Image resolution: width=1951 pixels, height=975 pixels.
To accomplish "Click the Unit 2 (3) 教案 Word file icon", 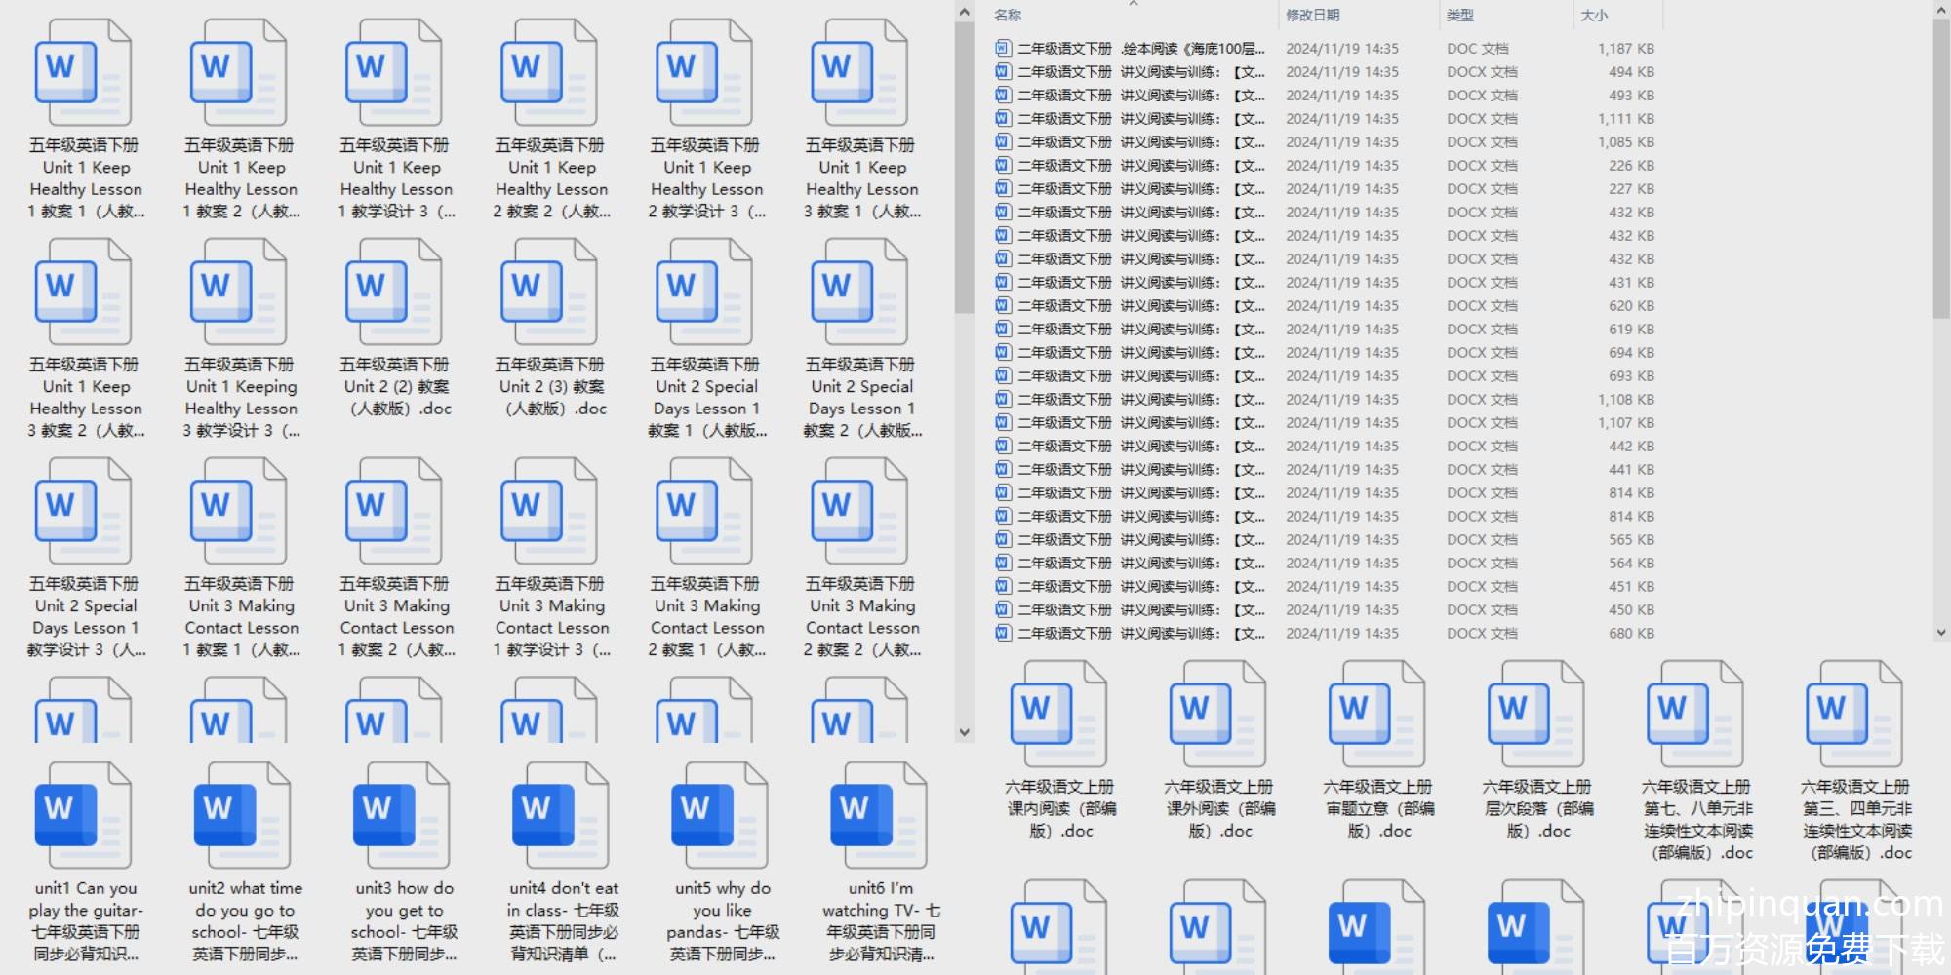I will [549, 292].
